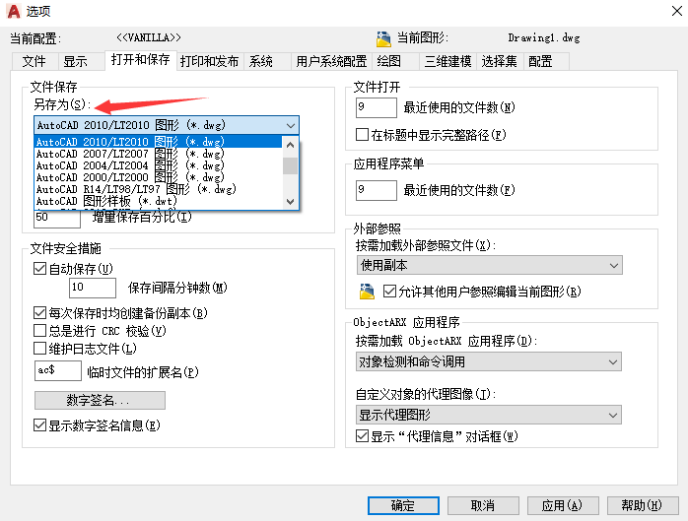Switch to the 选择集 tab
Image resolution: width=688 pixels, height=521 pixels.
tap(500, 61)
